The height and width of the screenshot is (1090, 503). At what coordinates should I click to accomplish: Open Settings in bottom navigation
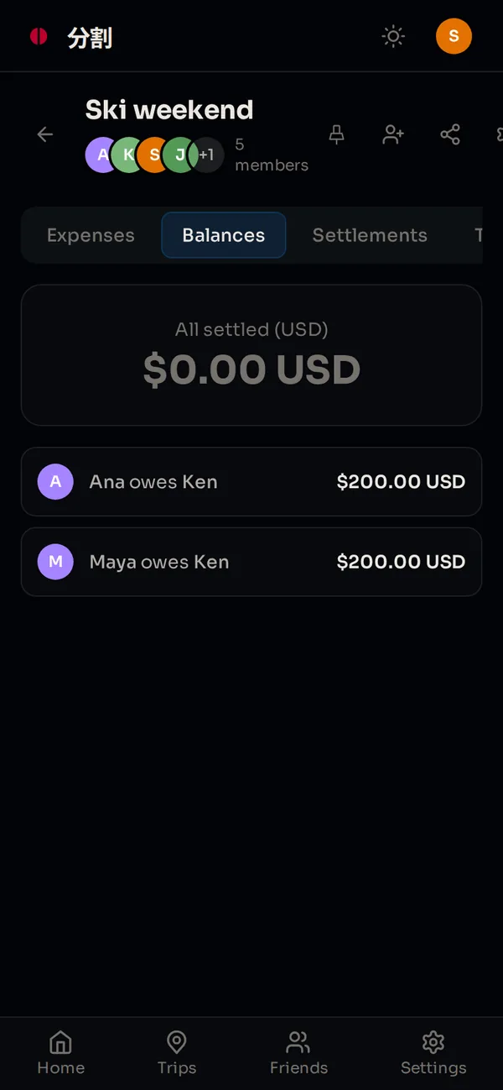[433, 1054]
